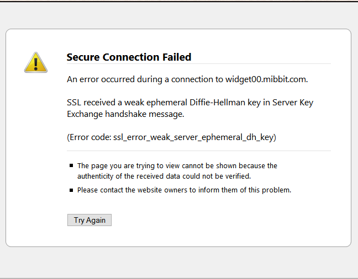This screenshot has width=358, height=279.
Task: Click the second square bullet marker
Action: click(71, 190)
